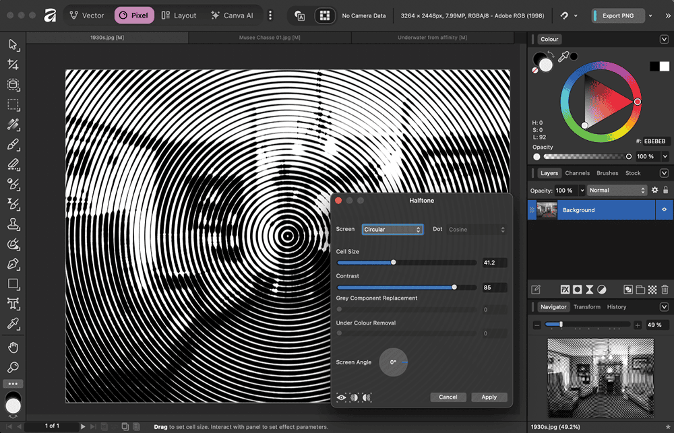Screen dimensions: 674x433
Task: Pick the Pen tool in toolbar
Action: [13, 264]
